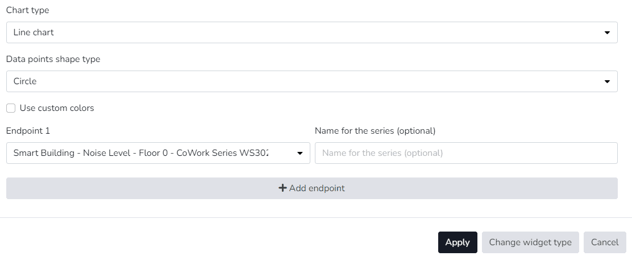Click the "Use custom colors" label text
632x260 pixels.
tap(57, 108)
